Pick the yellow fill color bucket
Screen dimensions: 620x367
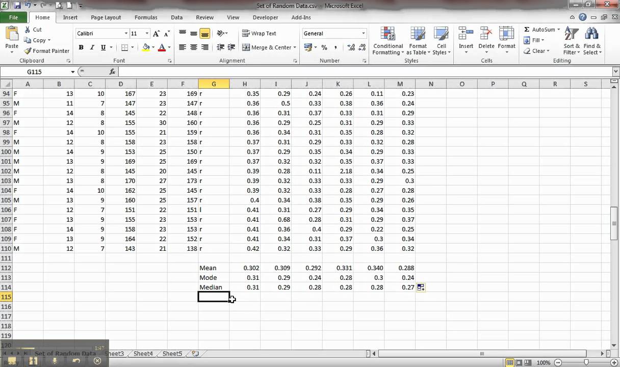tap(146, 47)
